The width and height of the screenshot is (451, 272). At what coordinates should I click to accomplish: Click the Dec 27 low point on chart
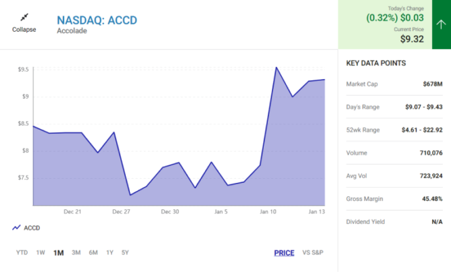point(130,195)
